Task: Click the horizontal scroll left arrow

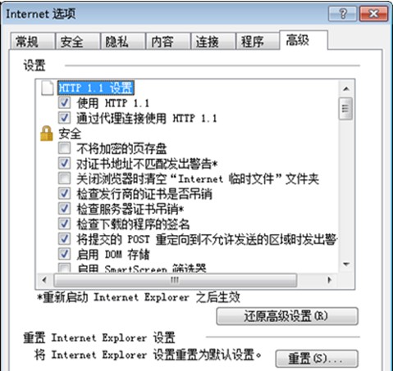Action: (44, 280)
